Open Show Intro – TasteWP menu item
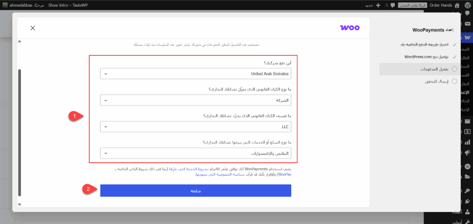Image resolution: width=473 pixels, height=224 pixels. pos(69,5)
